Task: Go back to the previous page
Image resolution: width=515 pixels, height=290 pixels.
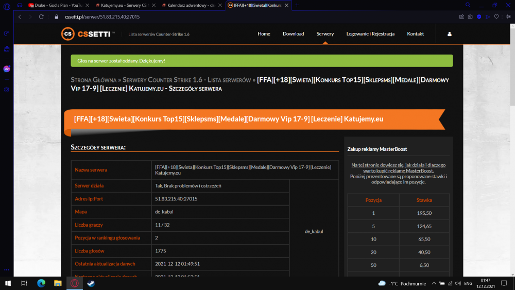Action: [20, 17]
